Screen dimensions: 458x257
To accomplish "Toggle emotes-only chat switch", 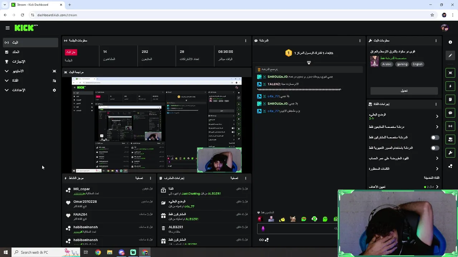I will click(x=435, y=148).
